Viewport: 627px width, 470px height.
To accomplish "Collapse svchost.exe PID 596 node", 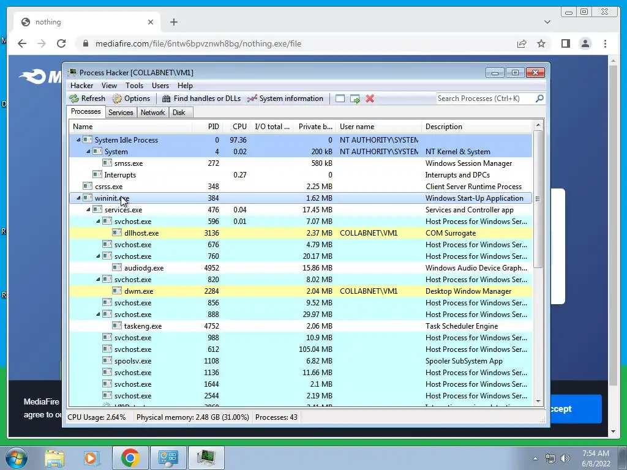I will 98,221.
